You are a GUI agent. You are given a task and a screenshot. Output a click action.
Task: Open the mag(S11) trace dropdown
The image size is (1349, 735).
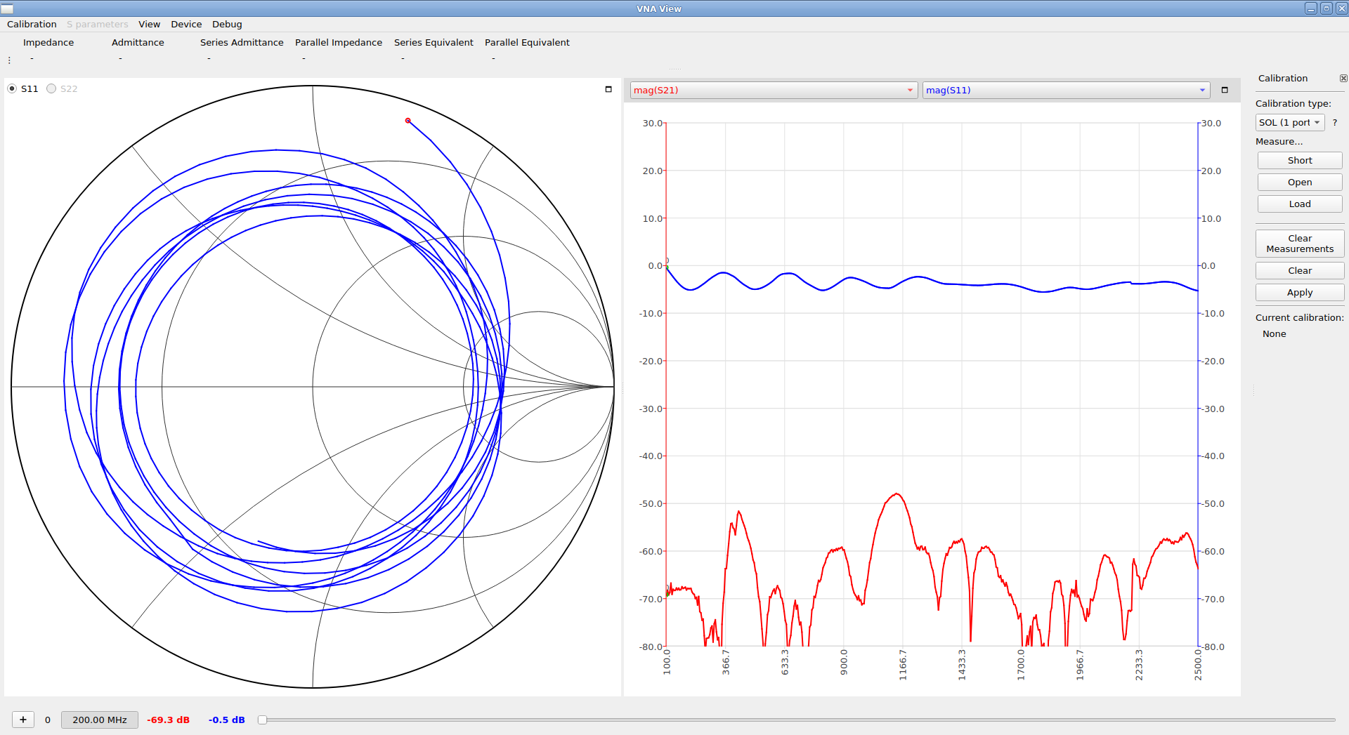(1066, 90)
